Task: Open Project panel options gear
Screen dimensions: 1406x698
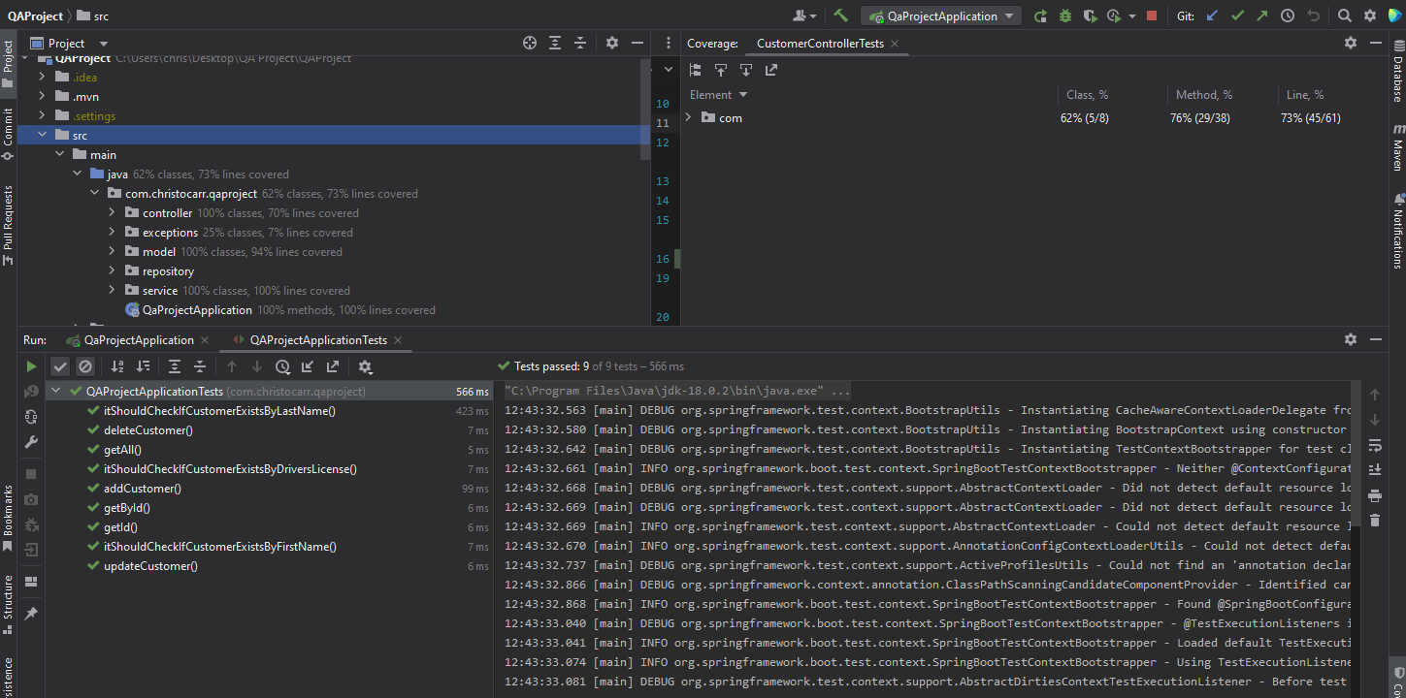Action: tap(612, 43)
